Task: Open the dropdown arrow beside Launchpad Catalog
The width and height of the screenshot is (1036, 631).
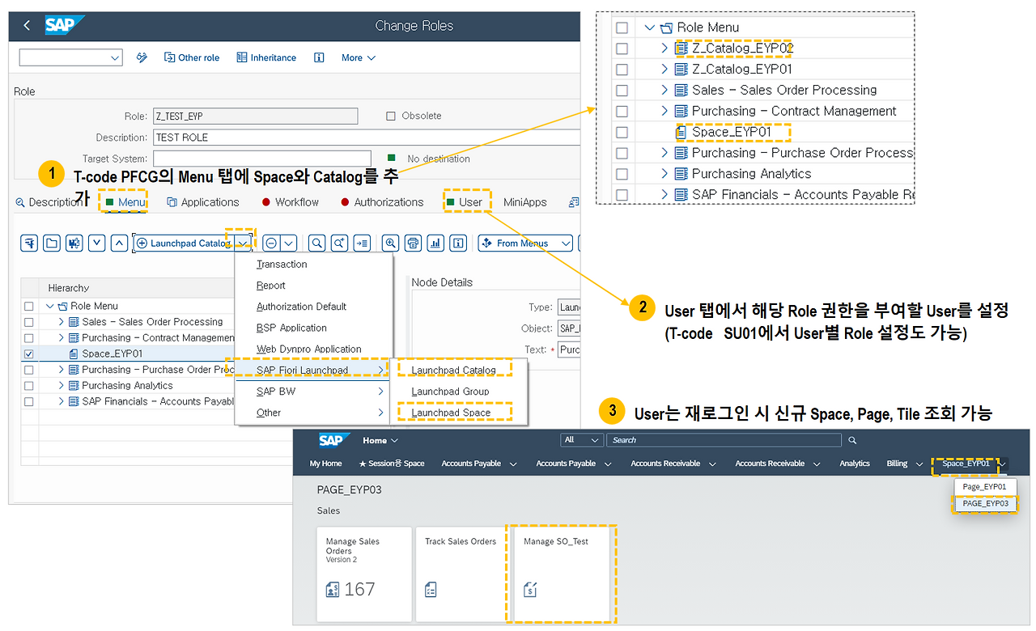Action: (244, 243)
